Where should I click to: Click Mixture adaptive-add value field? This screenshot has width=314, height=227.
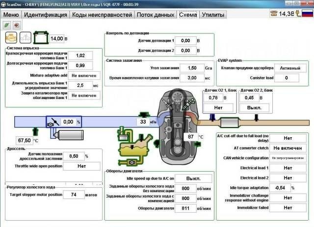(84, 76)
